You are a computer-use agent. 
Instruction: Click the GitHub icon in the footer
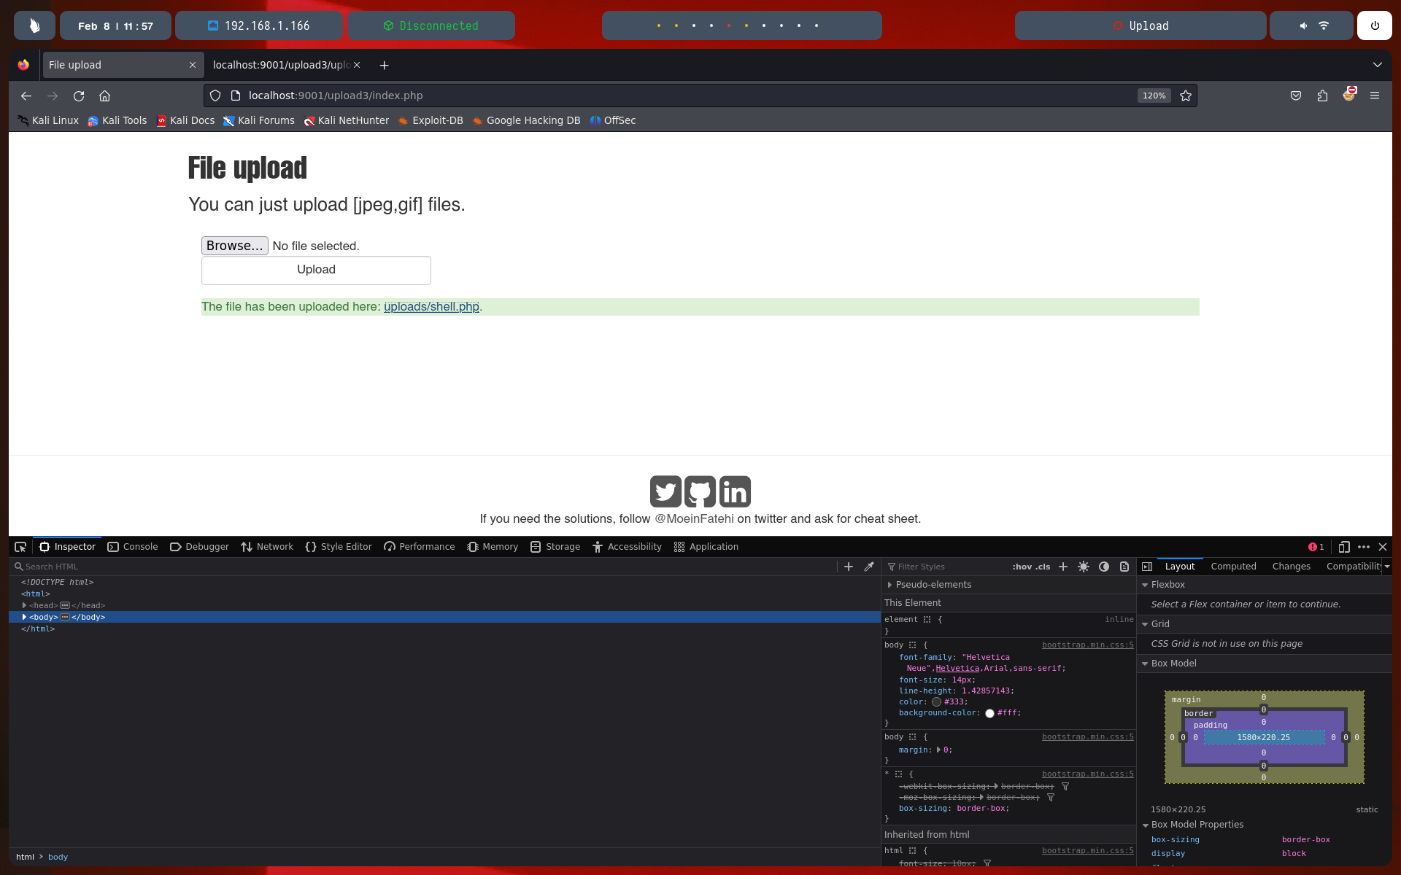click(700, 491)
